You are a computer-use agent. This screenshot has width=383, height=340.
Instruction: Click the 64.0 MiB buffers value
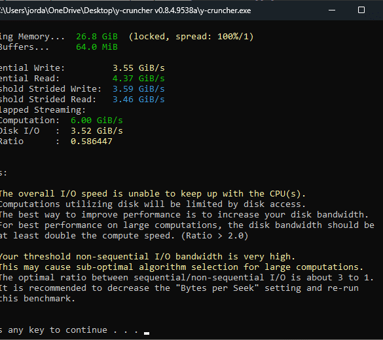point(97,47)
